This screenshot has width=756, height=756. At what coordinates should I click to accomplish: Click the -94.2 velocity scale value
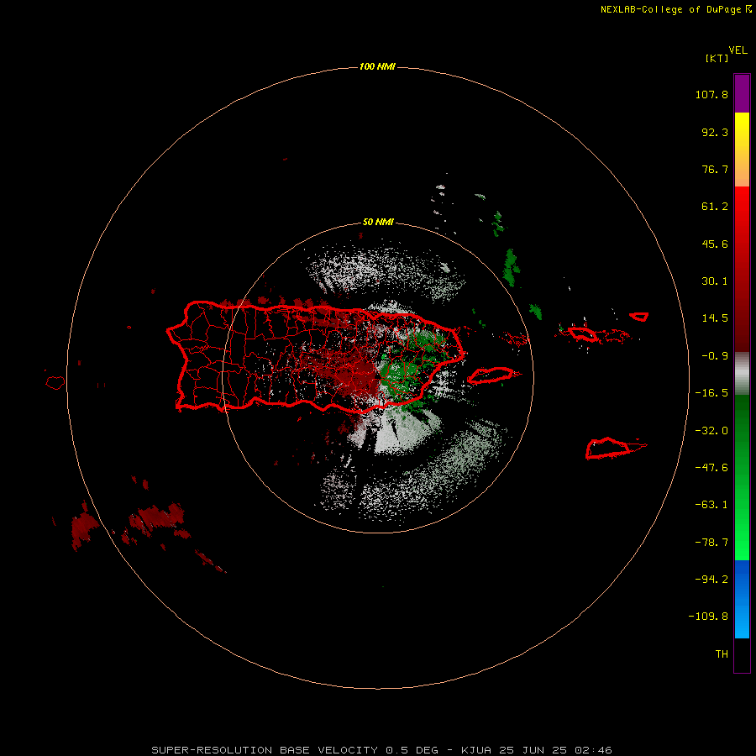(711, 580)
